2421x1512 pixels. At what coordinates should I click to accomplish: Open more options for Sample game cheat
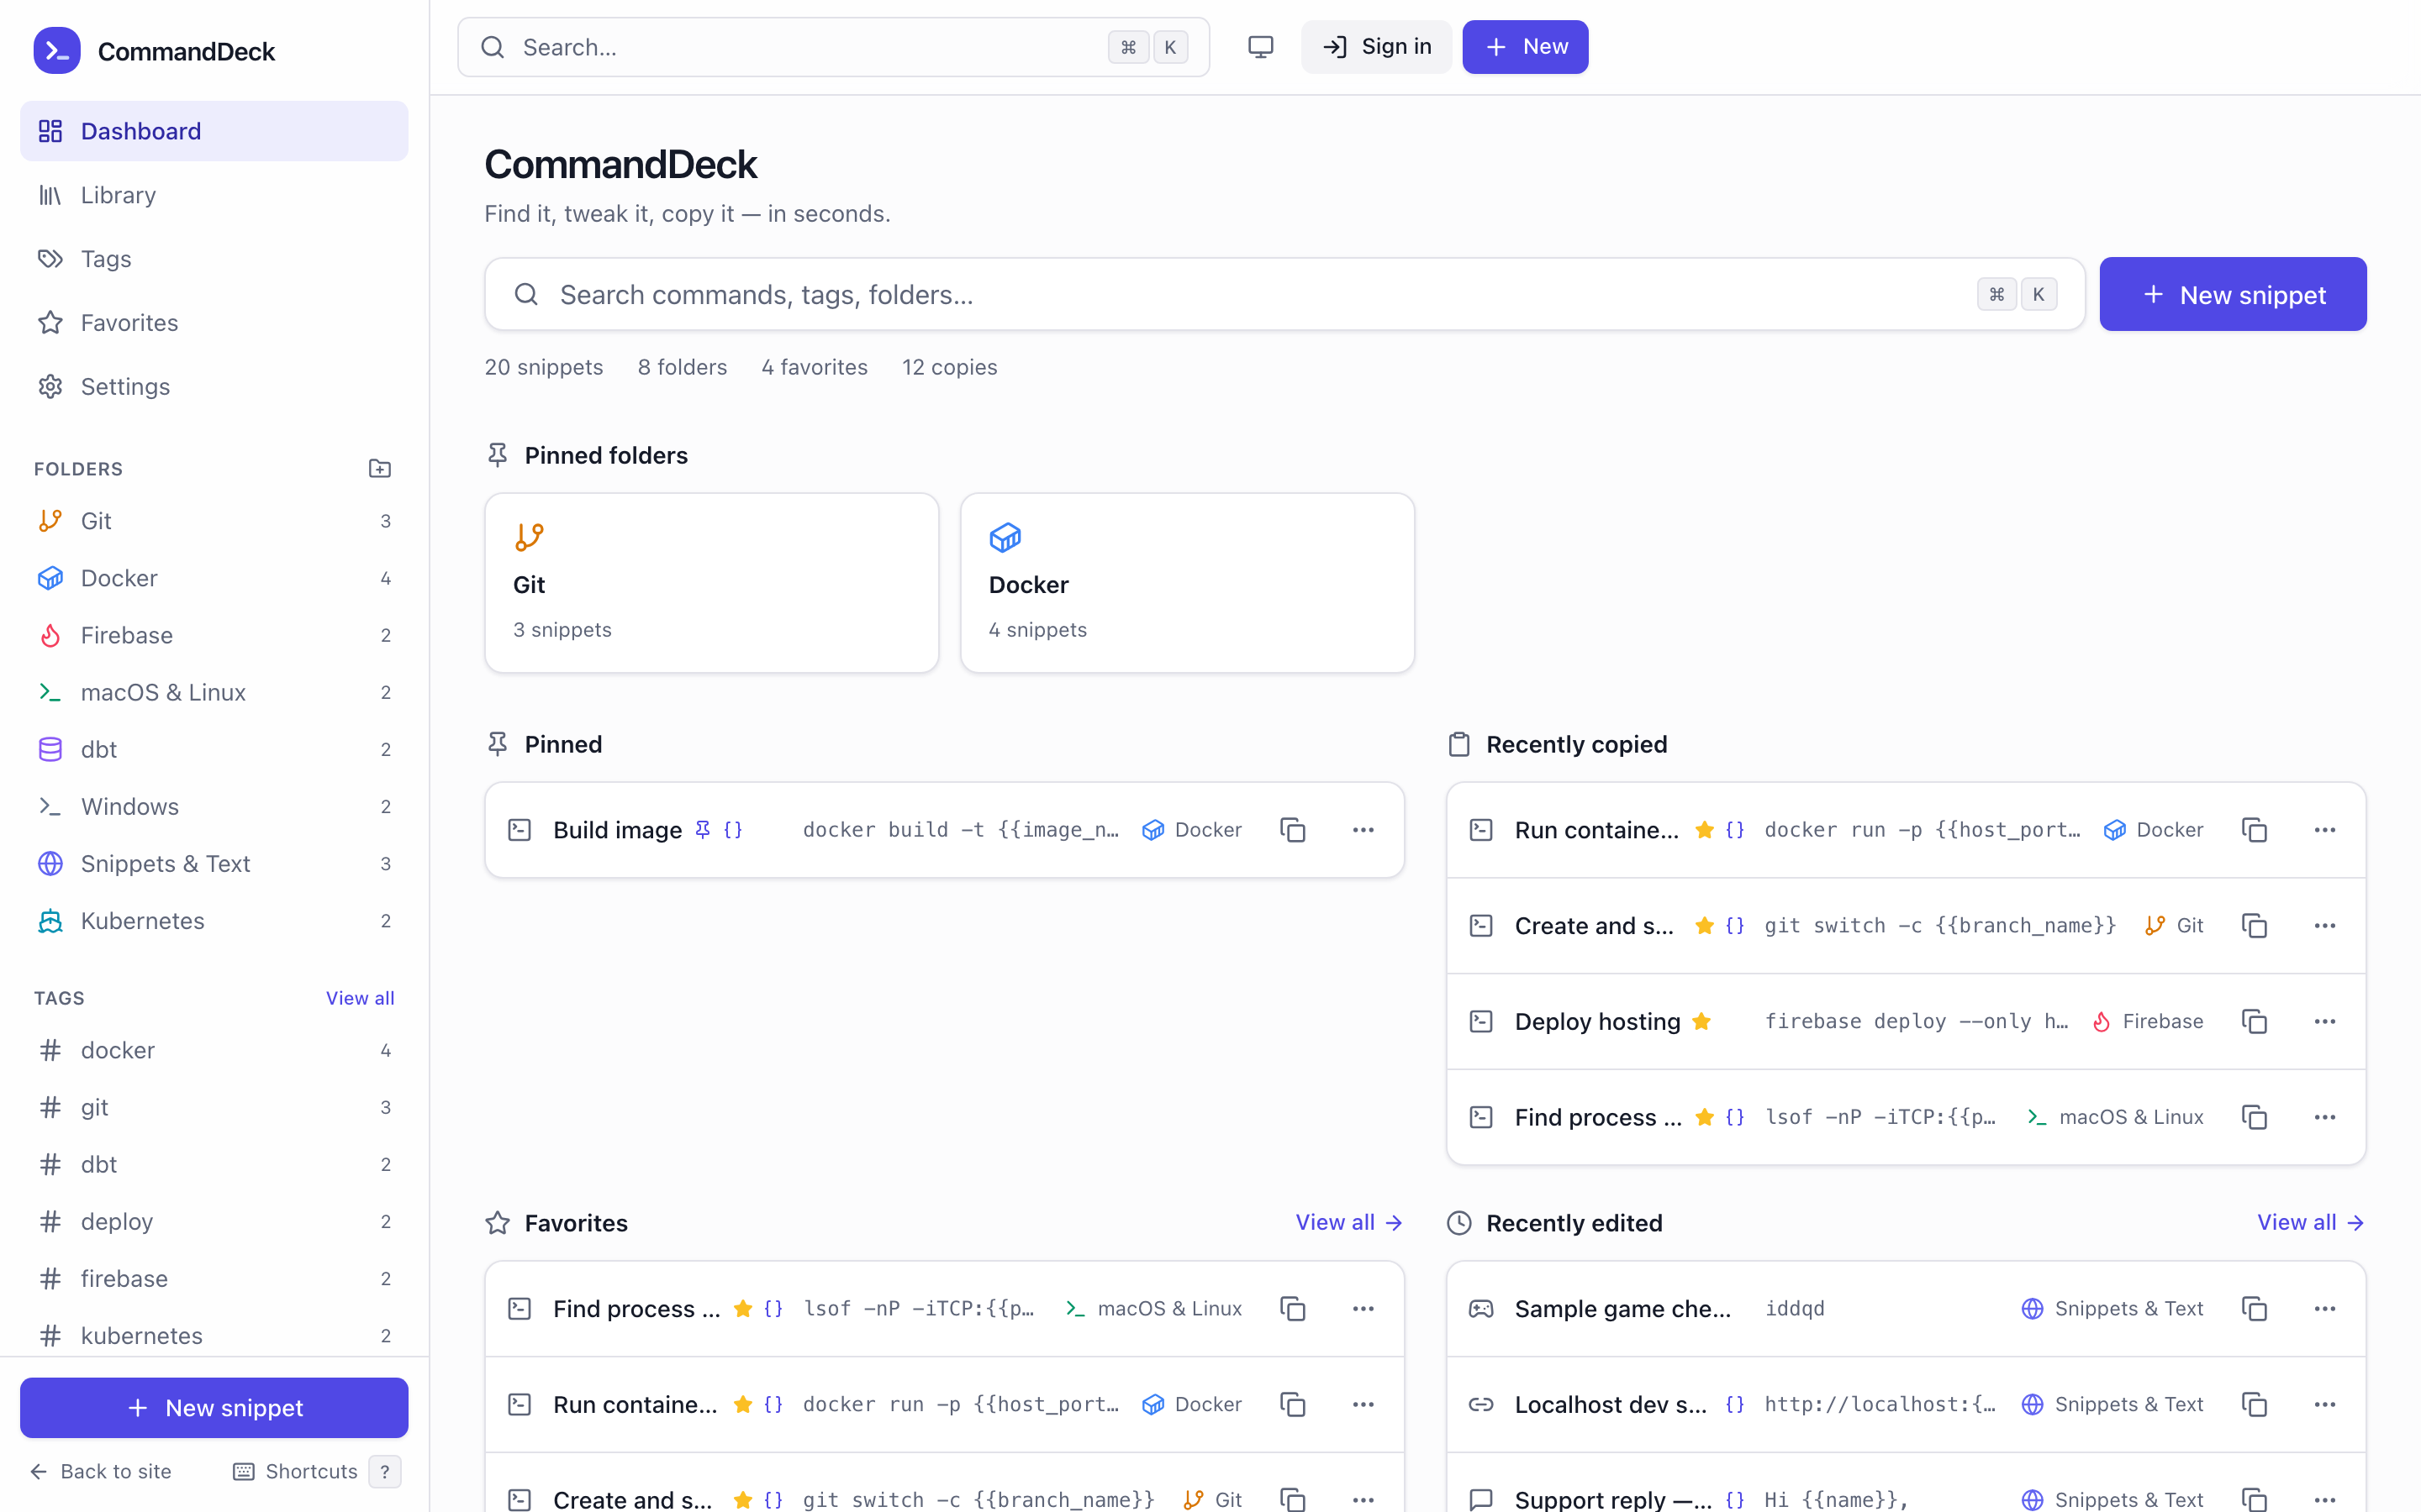[2324, 1309]
